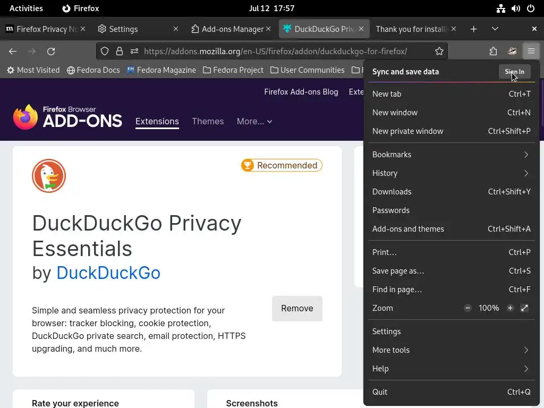Click zoom out minus icon in menu
This screenshot has height=408, width=544.
pos(467,308)
